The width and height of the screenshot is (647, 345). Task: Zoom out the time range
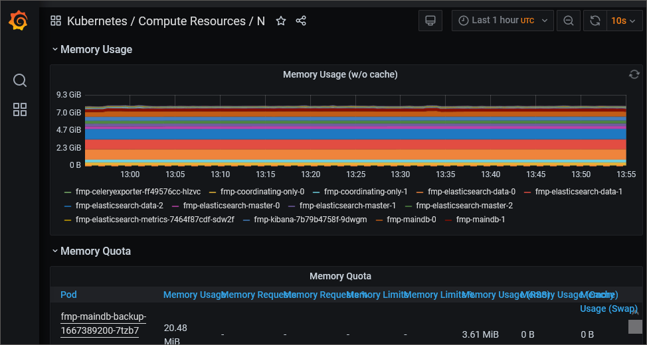coord(569,21)
